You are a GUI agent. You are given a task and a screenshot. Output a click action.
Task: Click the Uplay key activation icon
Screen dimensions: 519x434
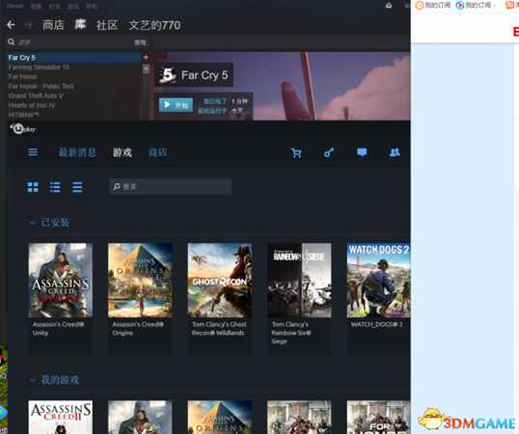coord(329,152)
